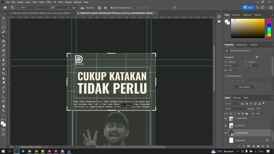Open the Layers panel flyout menu

(x=272, y=98)
